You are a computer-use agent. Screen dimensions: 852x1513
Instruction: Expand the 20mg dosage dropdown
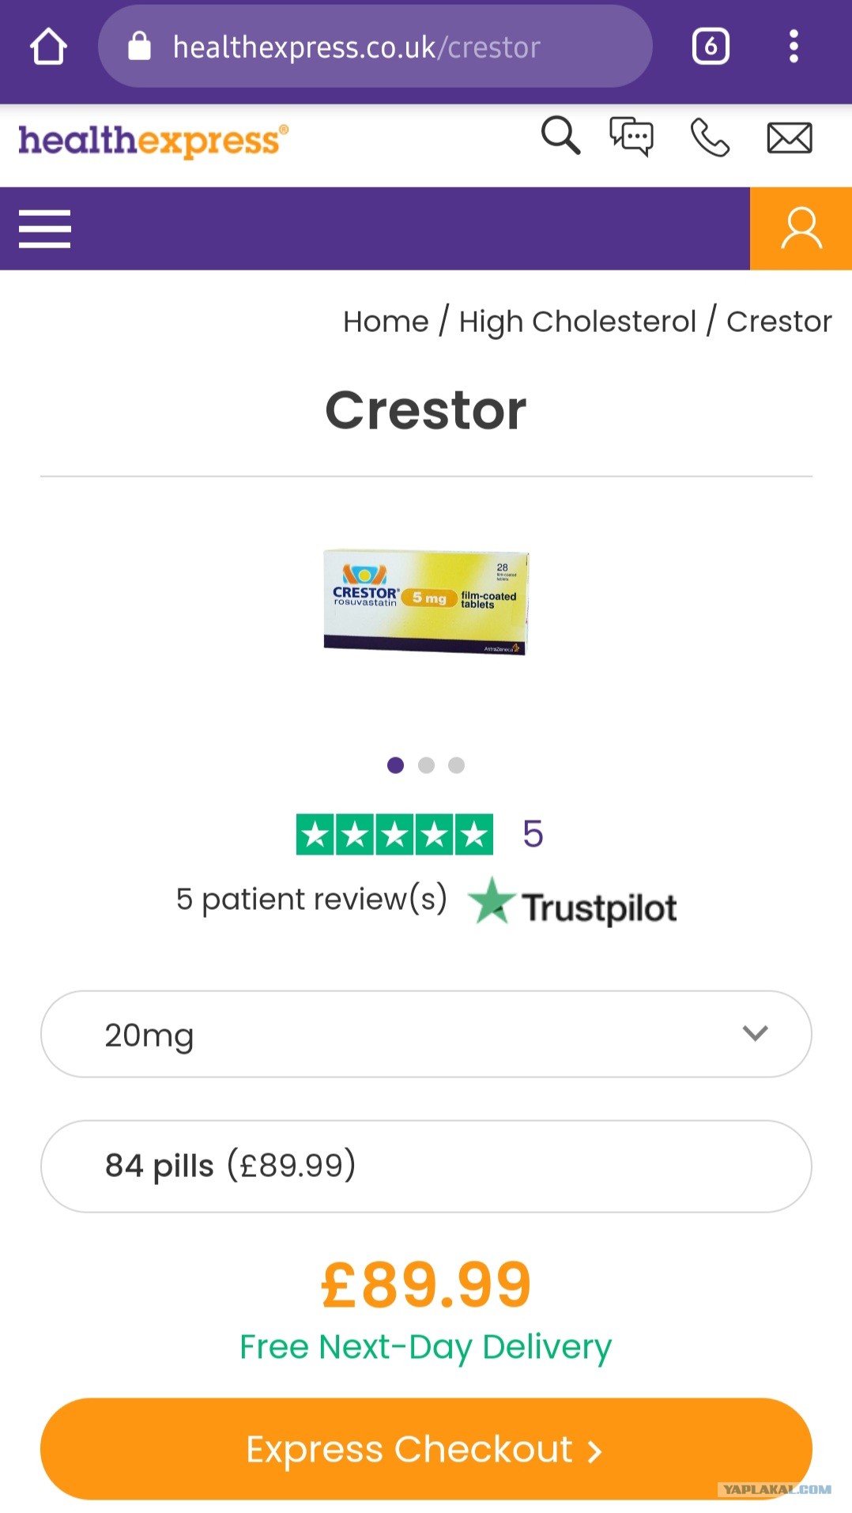click(426, 1034)
